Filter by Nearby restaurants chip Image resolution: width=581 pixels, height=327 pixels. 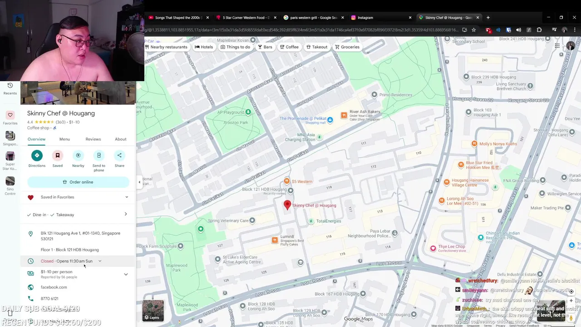166,47
